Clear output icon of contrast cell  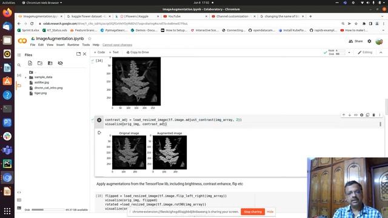[x=99, y=133]
